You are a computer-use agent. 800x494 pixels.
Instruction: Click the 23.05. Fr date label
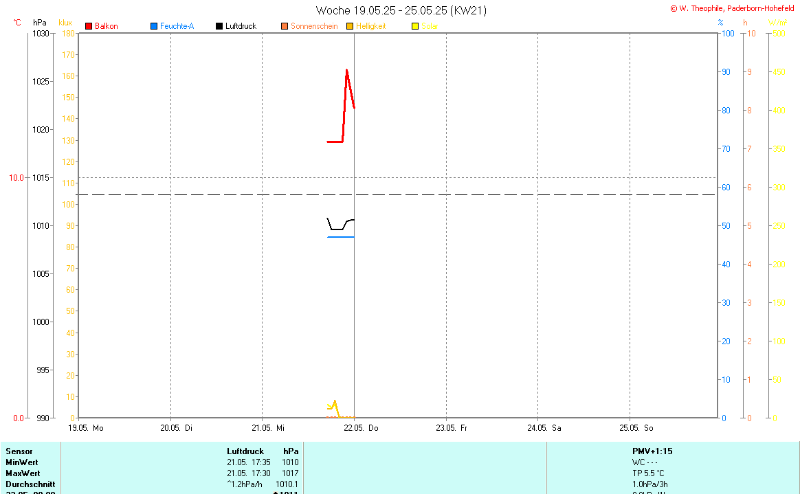pyautogui.click(x=451, y=428)
